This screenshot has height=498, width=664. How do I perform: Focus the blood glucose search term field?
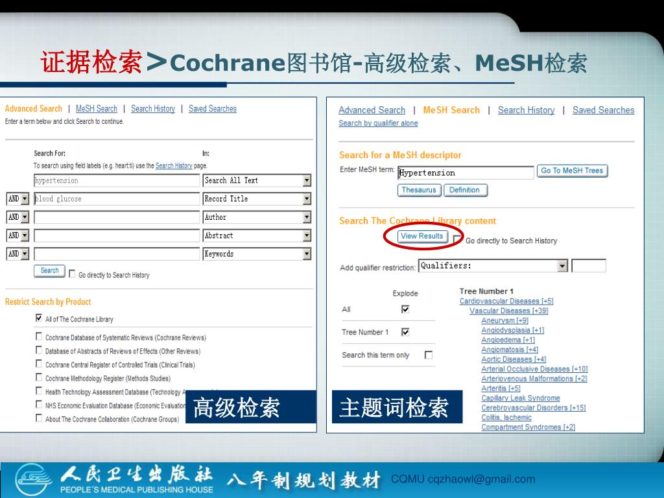pyautogui.click(x=117, y=198)
